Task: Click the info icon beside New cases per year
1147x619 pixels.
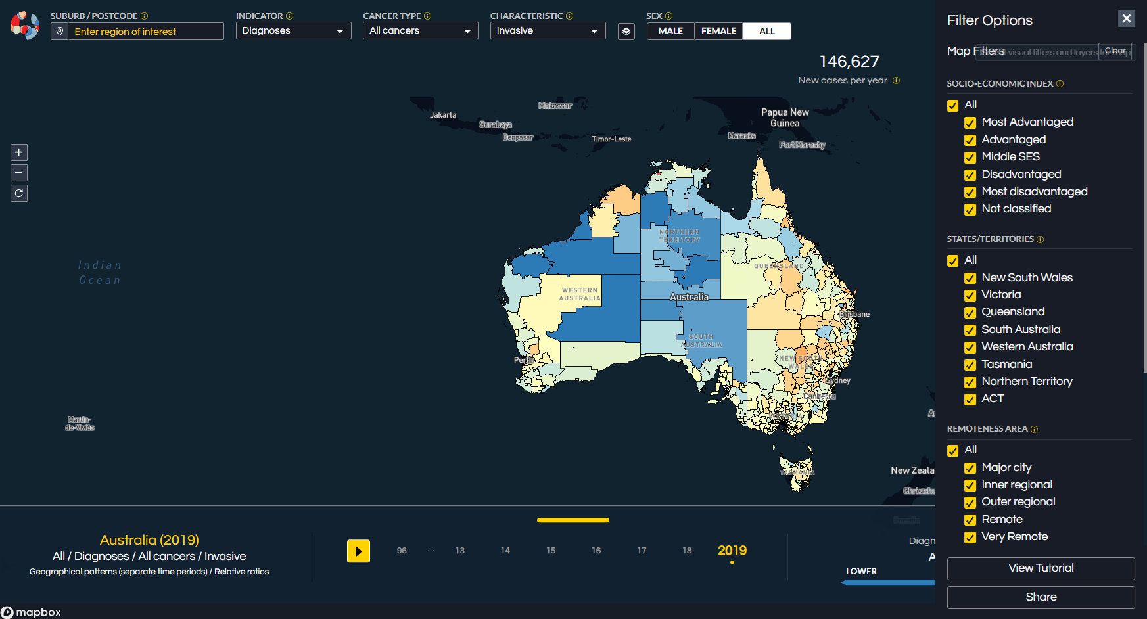Action: point(896,81)
